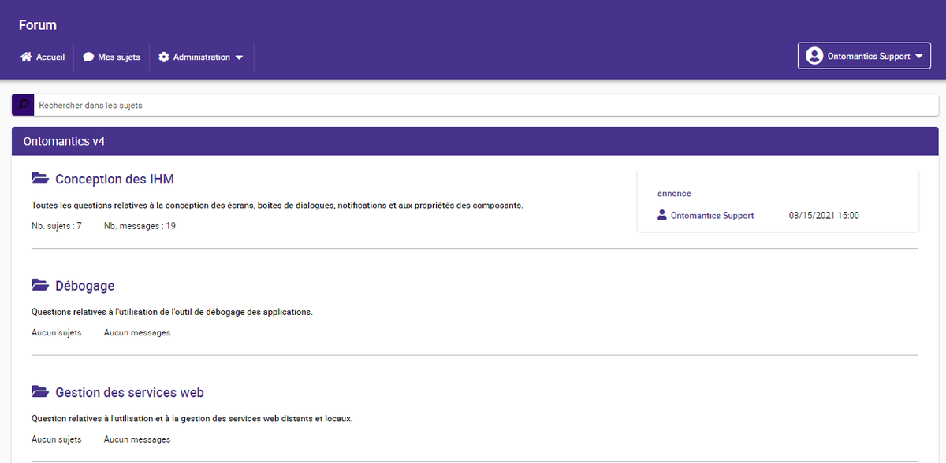The image size is (946, 463).
Task: Click the folder icon next to Conception des IHM
Action: coord(40,179)
